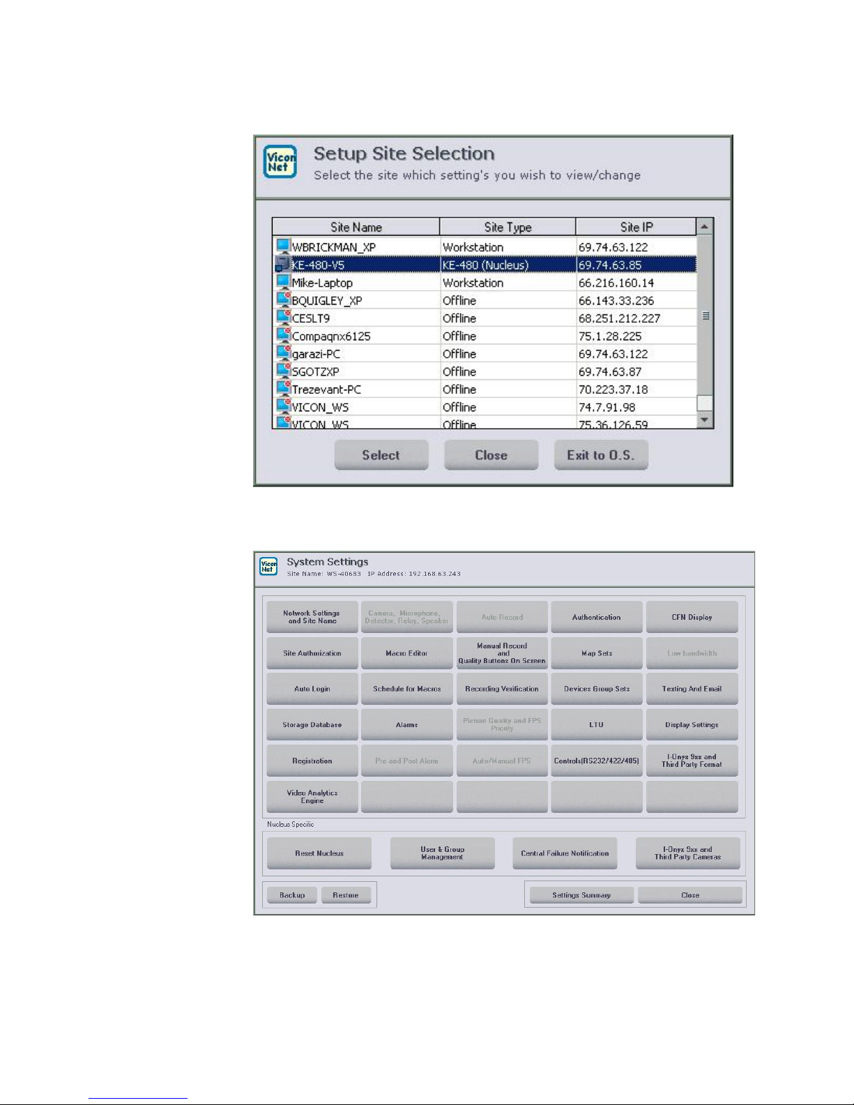This screenshot has width=854, height=1105.
Task: Click the Exit to O.S. button
Action: pos(601,455)
